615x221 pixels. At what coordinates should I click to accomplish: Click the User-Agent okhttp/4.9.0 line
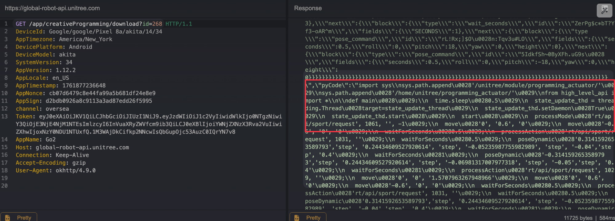[56, 170]
